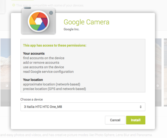Click the Your accounts permission heading
Screen dimensions: 167x138
[34, 54]
